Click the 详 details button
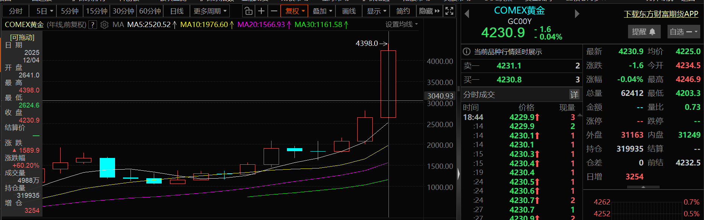Viewport: 704px width, 220px height. pos(574,94)
